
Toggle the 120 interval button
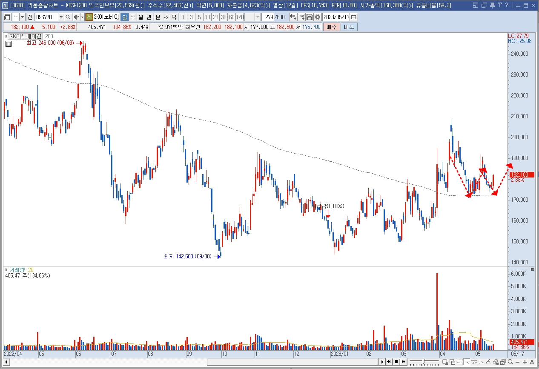click(x=240, y=17)
